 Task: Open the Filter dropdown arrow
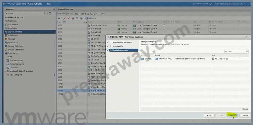tap(247, 52)
